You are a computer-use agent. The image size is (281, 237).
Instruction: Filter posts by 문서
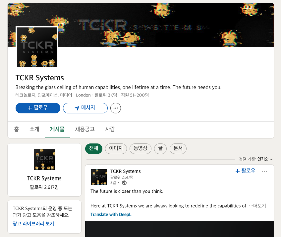[x=178, y=148]
